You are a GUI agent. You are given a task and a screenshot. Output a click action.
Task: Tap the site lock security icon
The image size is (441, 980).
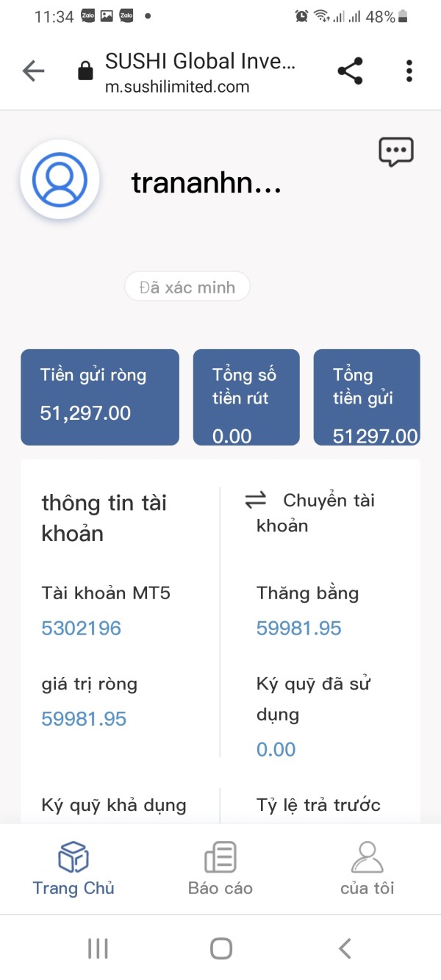(x=85, y=71)
